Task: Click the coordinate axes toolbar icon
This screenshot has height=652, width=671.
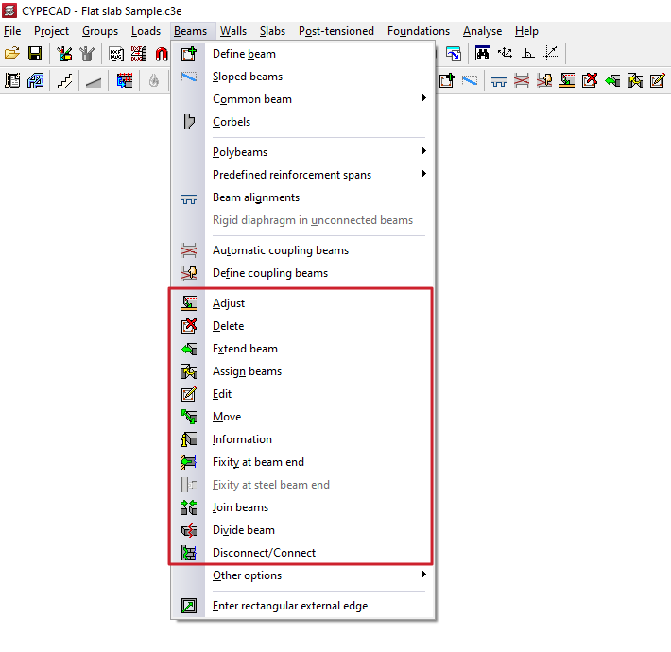Action: (x=506, y=54)
